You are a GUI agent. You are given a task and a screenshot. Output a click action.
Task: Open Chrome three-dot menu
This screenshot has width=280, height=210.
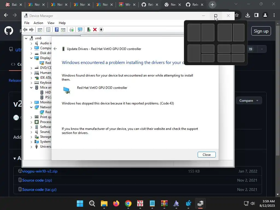click(x=274, y=15)
